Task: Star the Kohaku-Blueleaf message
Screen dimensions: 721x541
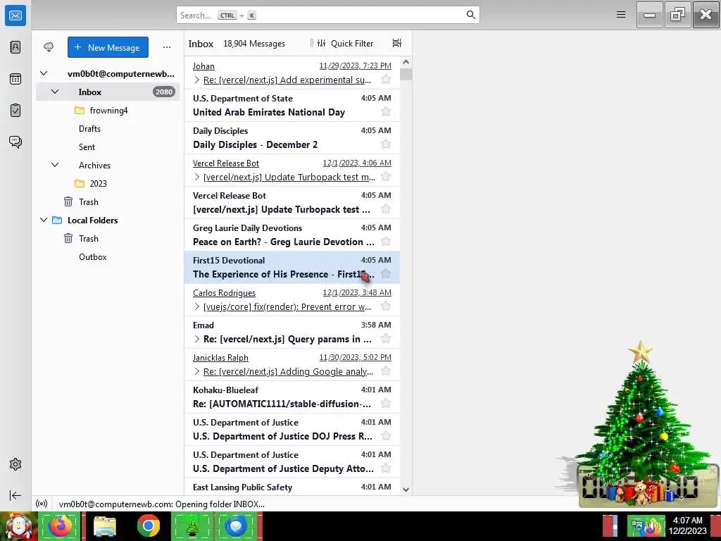Action: point(386,404)
